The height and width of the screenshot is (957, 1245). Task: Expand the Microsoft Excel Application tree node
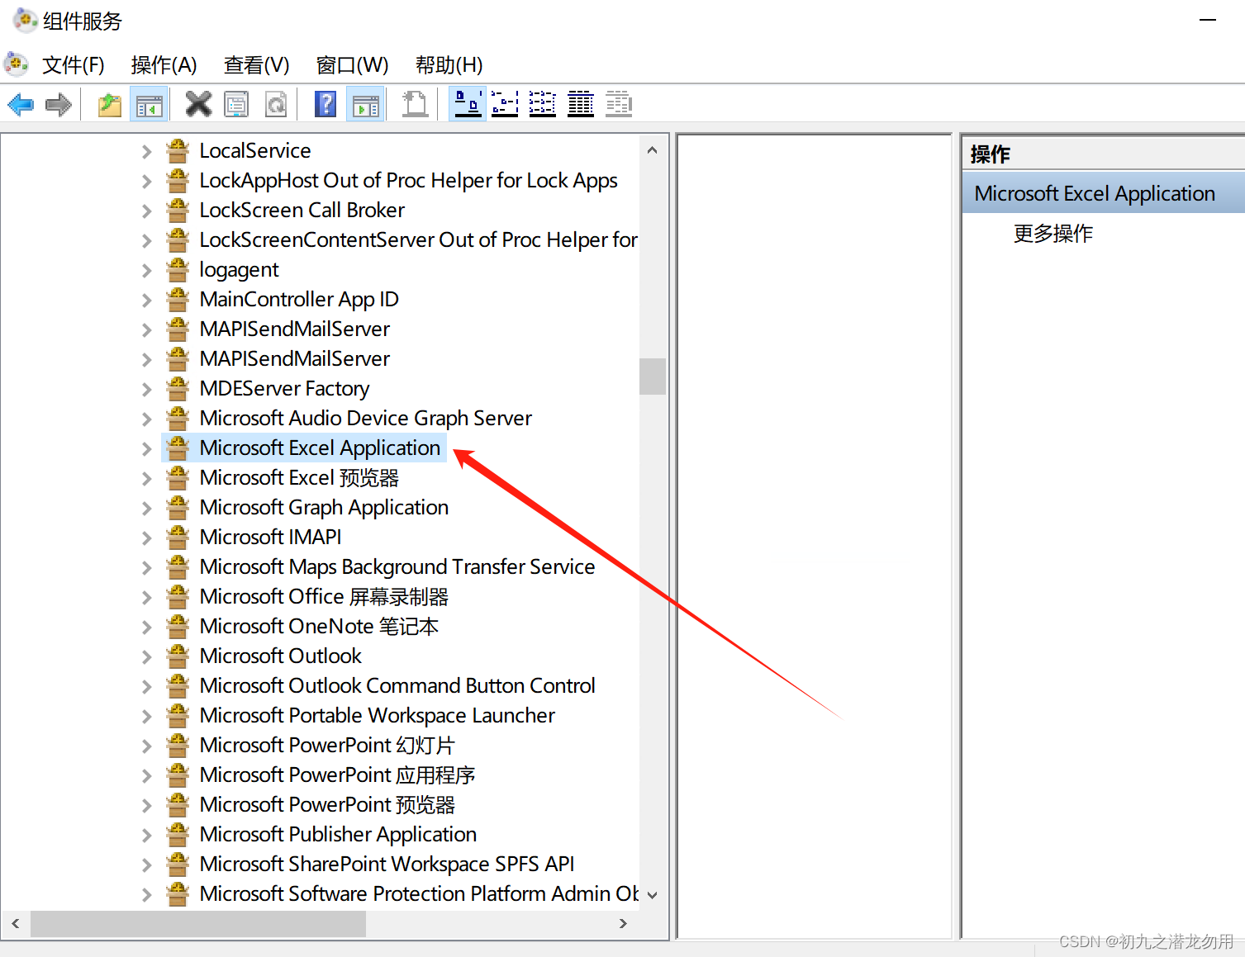pyautogui.click(x=146, y=448)
